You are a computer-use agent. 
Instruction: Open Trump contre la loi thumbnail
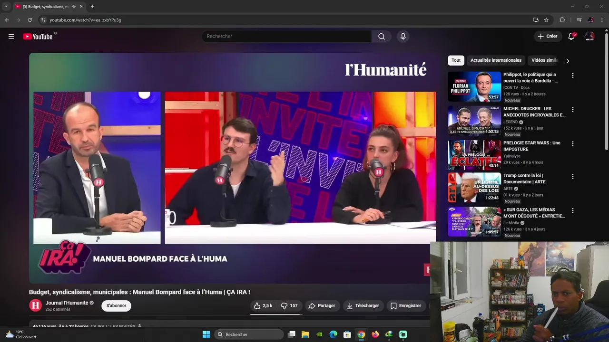pos(474,188)
